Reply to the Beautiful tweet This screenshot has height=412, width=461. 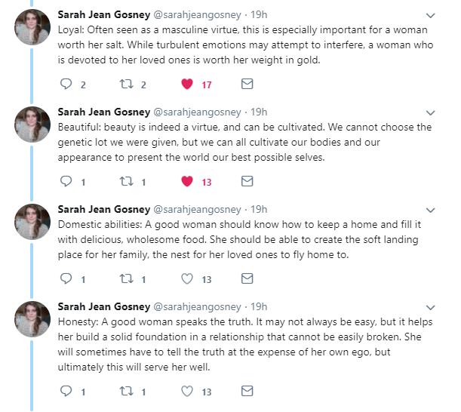[x=66, y=181]
